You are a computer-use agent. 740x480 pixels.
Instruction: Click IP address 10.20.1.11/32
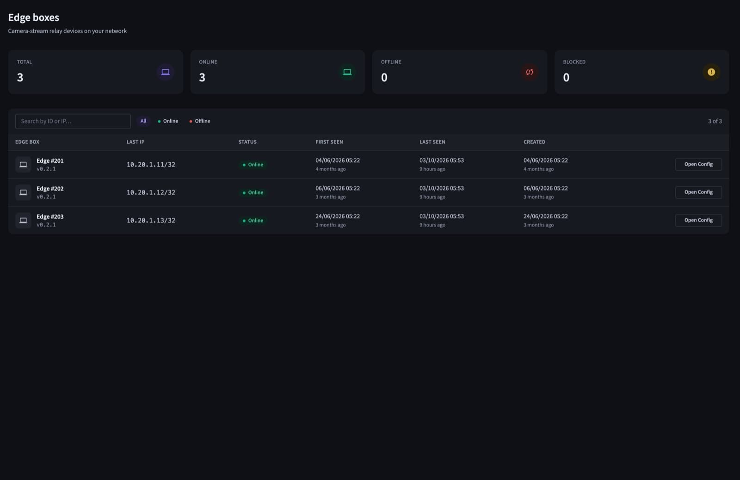click(151, 165)
